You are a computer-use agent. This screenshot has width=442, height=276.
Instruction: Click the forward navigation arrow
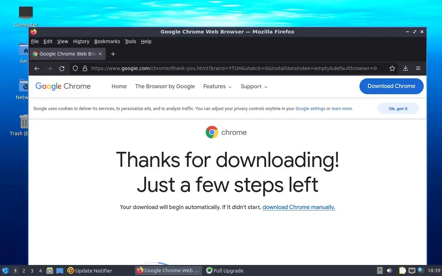pyautogui.click(x=49, y=68)
